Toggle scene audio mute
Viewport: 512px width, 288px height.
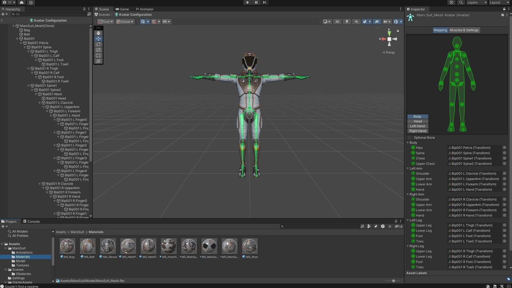coord(356,22)
